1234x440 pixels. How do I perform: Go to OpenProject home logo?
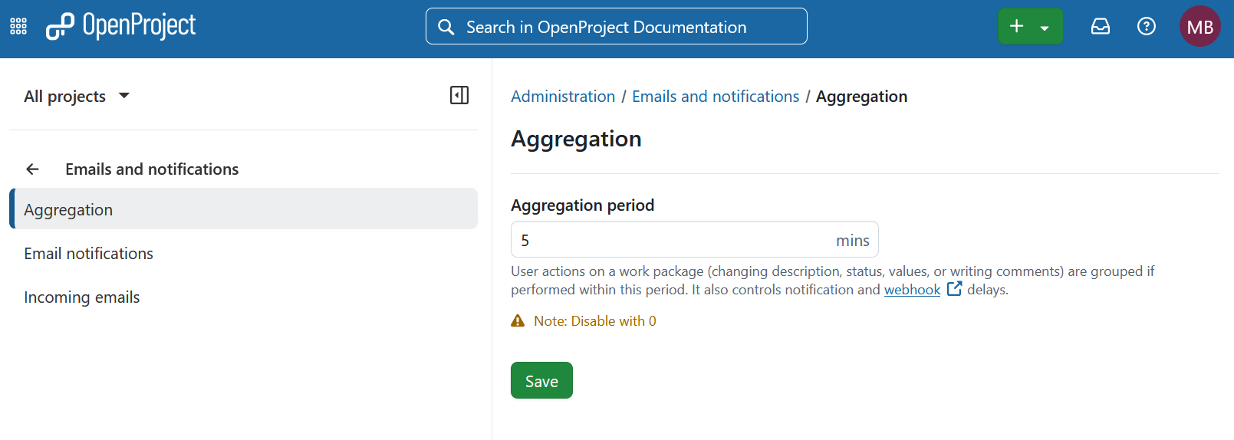tap(120, 26)
